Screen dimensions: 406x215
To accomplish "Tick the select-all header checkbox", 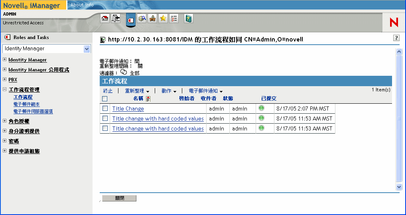I will (104, 99).
